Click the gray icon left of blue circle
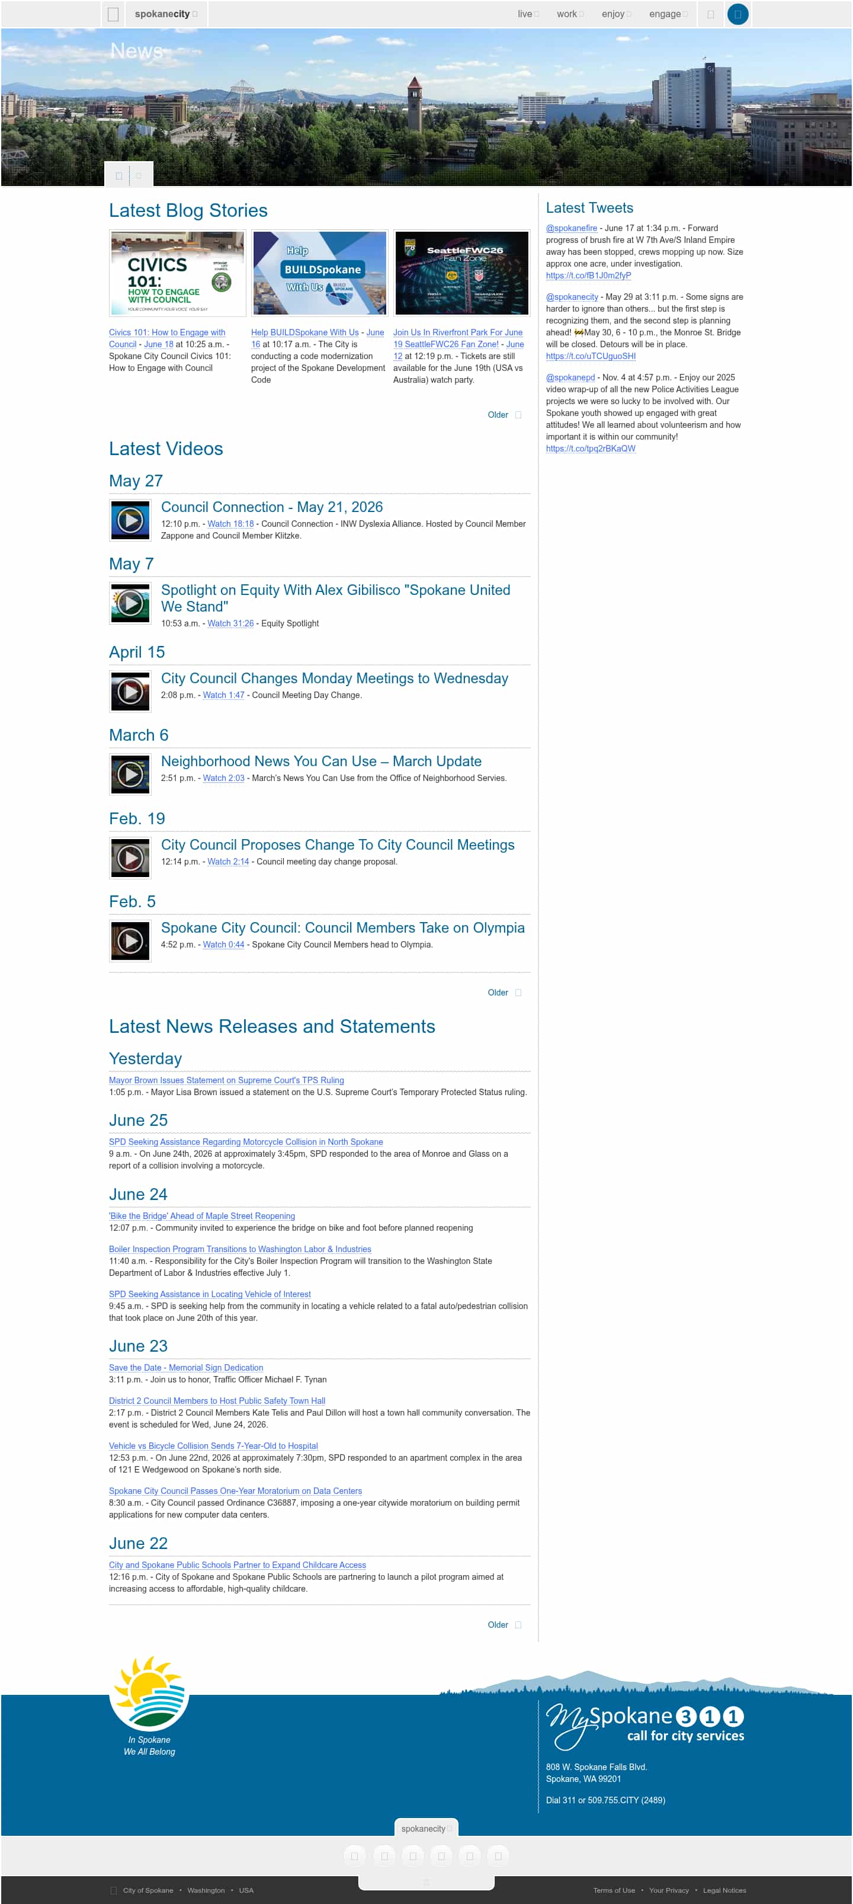 [x=710, y=14]
